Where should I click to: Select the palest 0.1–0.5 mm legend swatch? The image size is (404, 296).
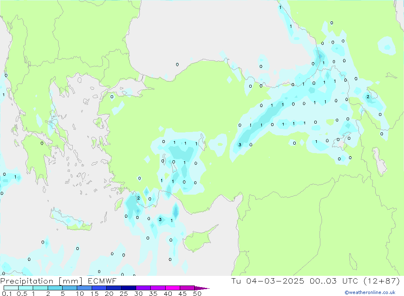pos(11,288)
